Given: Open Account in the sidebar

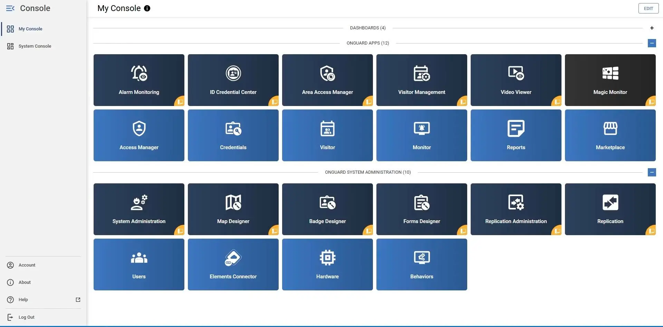Looking at the screenshot, I should pyautogui.click(x=43, y=265).
